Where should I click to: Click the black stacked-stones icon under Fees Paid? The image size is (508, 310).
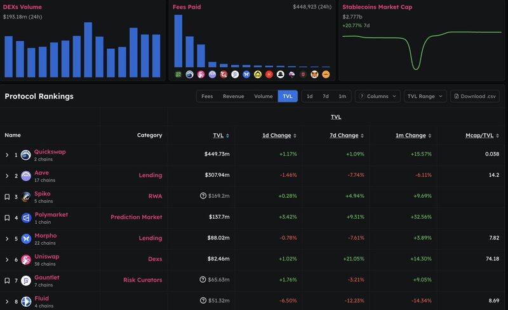[280, 74]
